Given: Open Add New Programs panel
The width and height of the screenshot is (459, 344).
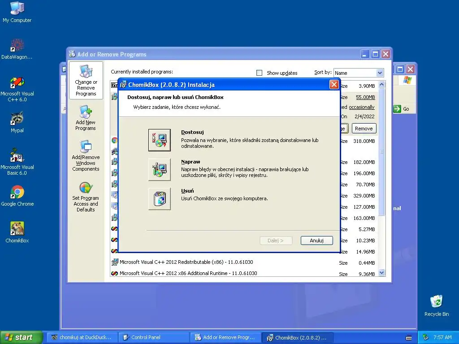Looking at the screenshot, I should [86, 118].
